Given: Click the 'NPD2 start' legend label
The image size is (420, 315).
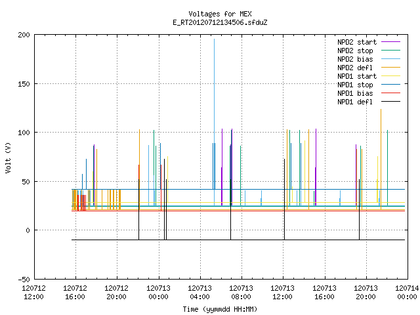Looking at the screenshot, I should coord(357,42).
